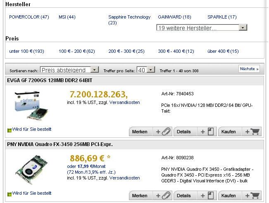Select price range 300 € - 400 € (12)
269x203 pixels.
tap(176, 51)
